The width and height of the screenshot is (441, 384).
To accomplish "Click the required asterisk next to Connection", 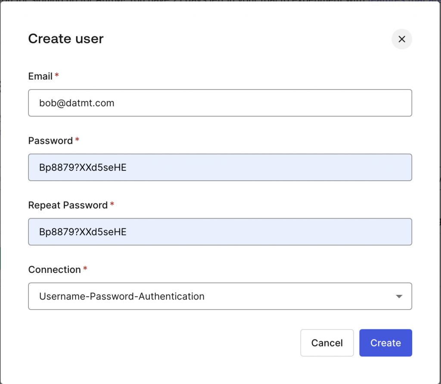I will tap(85, 269).
